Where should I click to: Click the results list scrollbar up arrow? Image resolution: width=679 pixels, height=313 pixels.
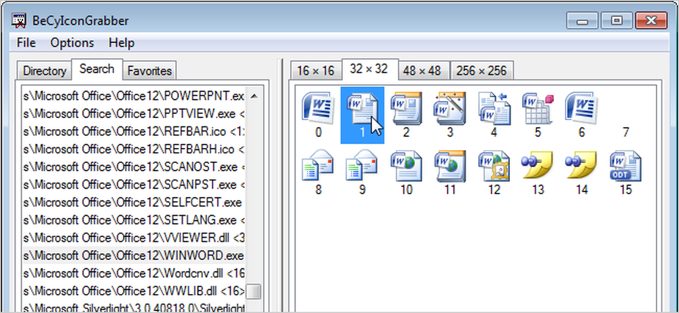(254, 96)
